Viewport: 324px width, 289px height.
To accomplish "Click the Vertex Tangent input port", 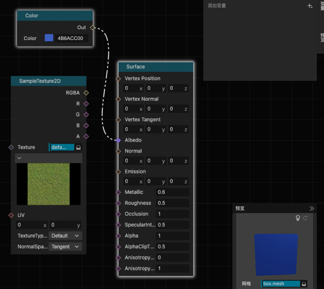I will pos(118,120).
